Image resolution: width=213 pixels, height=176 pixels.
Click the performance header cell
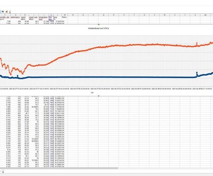(15, 17)
